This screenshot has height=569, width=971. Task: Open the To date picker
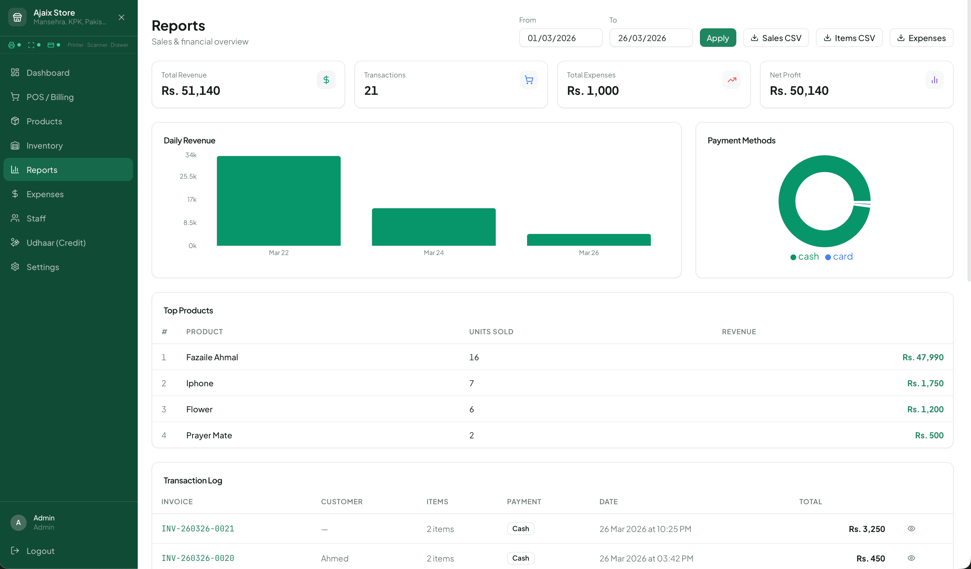pos(651,37)
